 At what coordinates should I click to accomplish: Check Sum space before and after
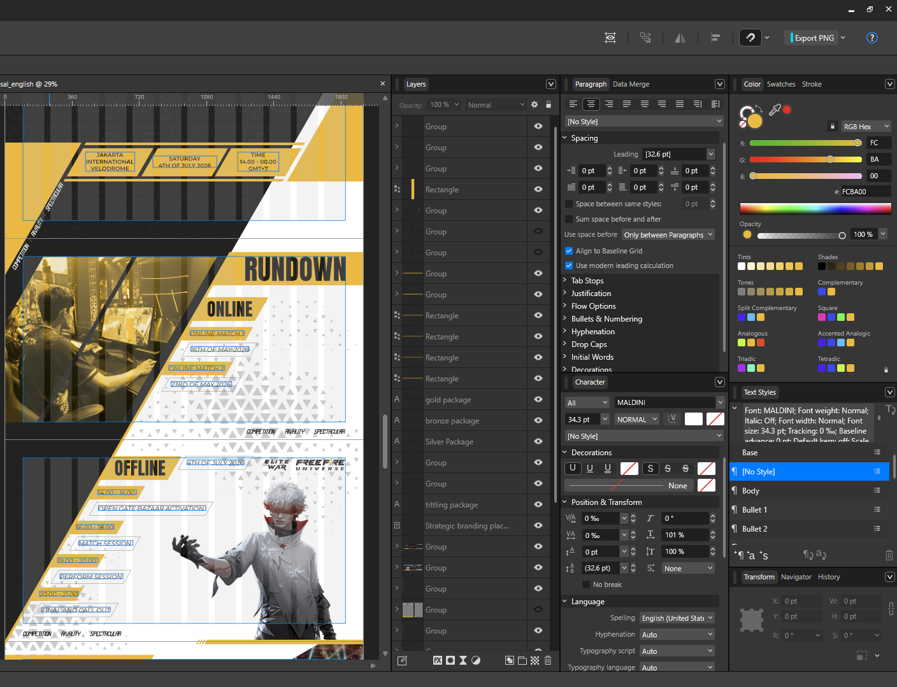click(x=569, y=219)
